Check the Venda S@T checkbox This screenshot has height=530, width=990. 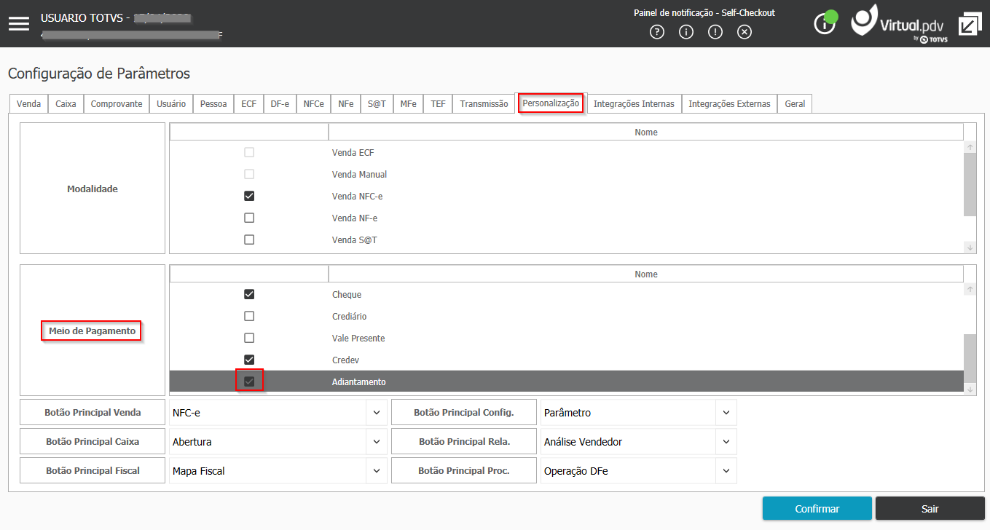click(x=249, y=240)
